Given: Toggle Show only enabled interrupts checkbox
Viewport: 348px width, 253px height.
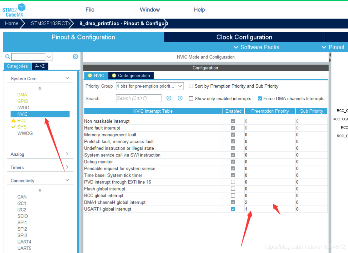Looking at the screenshot, I should point(191,98).
